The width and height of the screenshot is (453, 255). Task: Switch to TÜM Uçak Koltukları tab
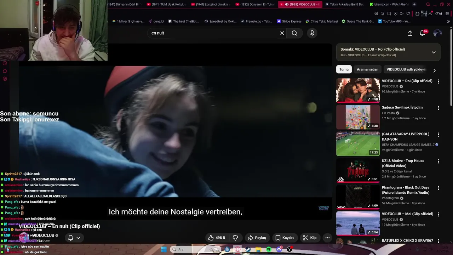tap(167, 4)
